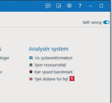Click the dashboard gauge icon in title bar
This screenshot has width=112, height=103.
coord(58,6)
